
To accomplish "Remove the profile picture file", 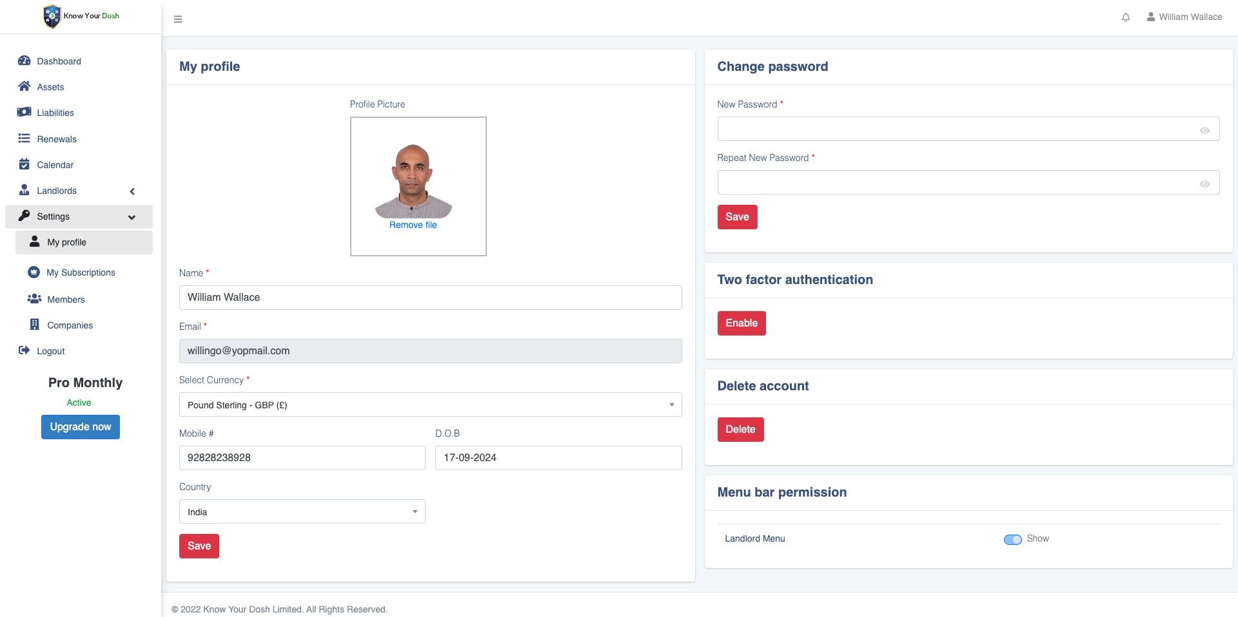I will (413, 225).
